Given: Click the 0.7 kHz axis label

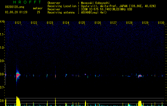Looking at the screenshot, I should click(x=2, y=87).
